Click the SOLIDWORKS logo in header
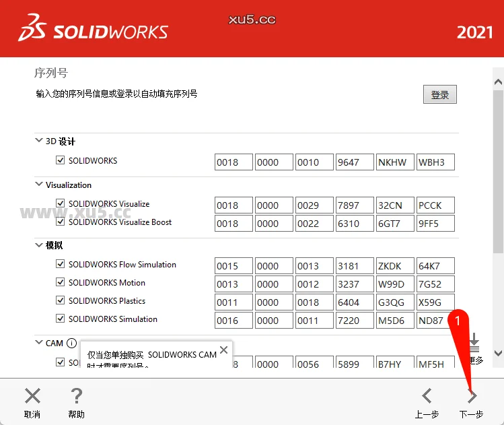The width and height of the screenshot is (504, 425). pyautogui.click(x=94, y=31)
